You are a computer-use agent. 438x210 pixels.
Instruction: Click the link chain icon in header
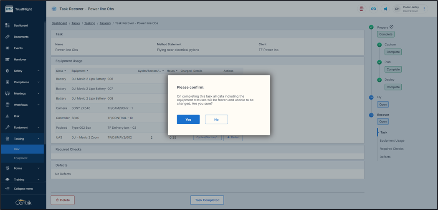pos(373,9)
